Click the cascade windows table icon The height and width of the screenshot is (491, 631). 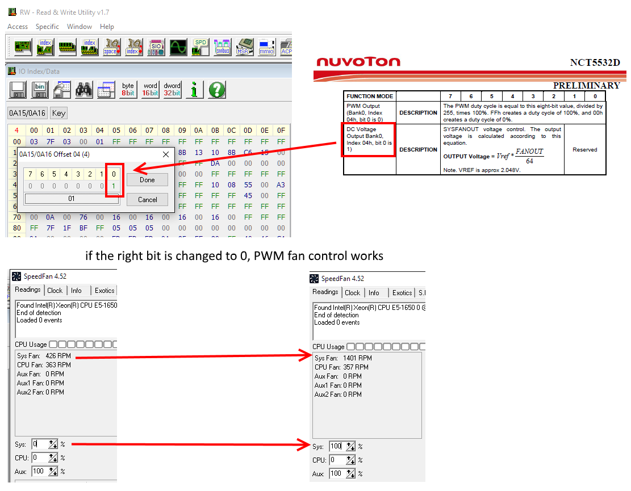pyautogui.click(x=106, y=89)
